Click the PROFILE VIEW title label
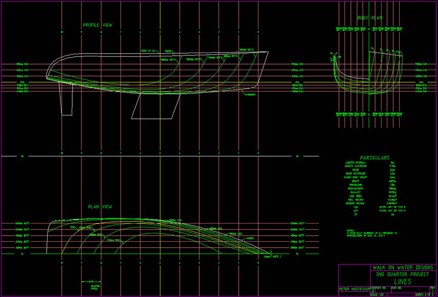The image size is (438, 297). tap(97, 25)
